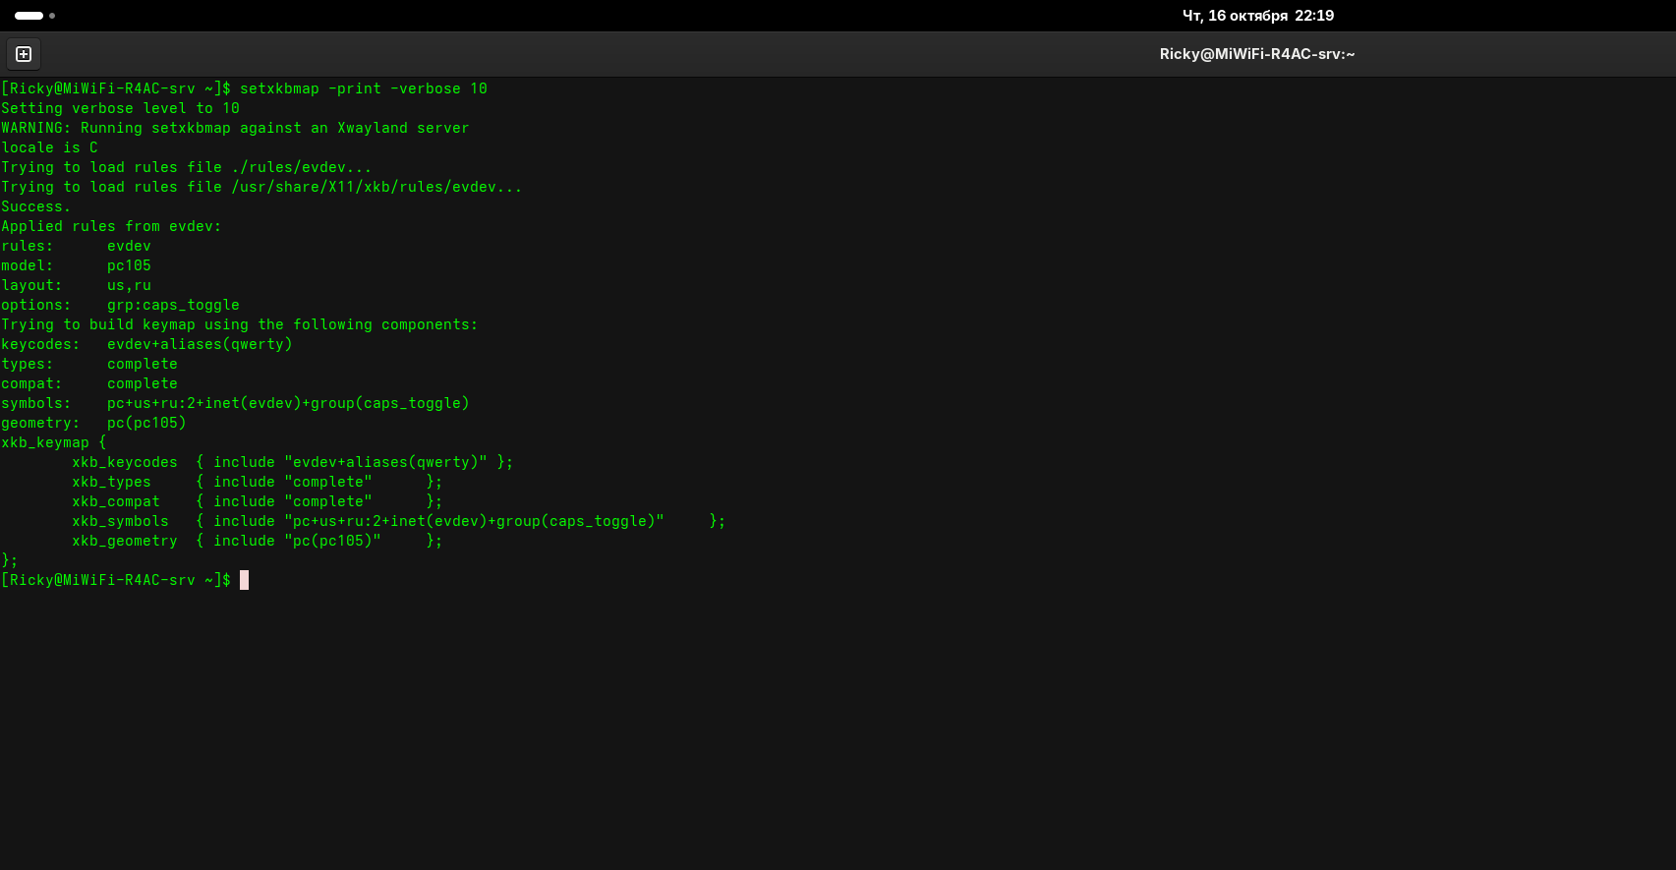This screenshot has height=870, width=1676.
Task: Click the geometry value 'pc(pc105)'
Action: point(146,423)
